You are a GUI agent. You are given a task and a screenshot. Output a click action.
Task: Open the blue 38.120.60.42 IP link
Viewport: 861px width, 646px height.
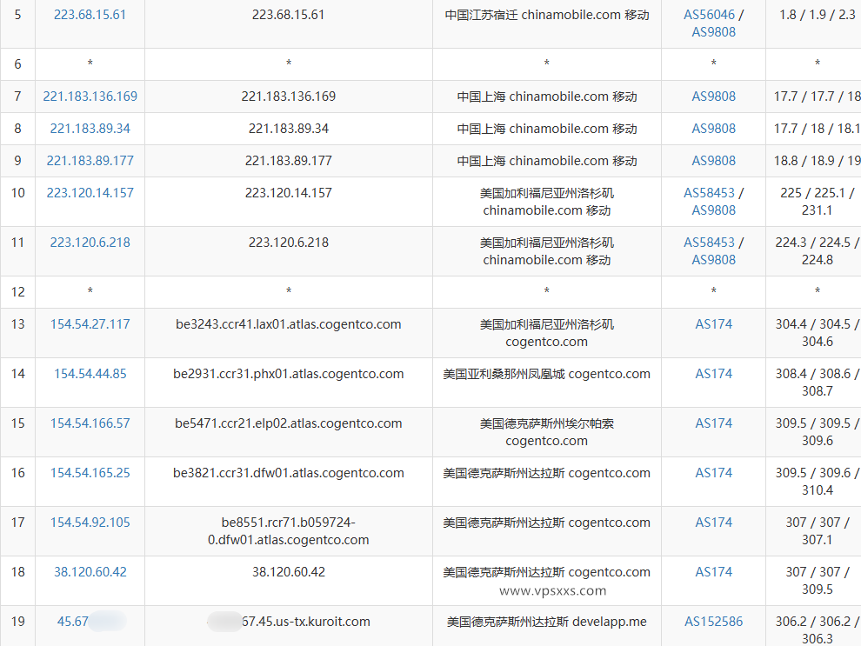[90, 572]
